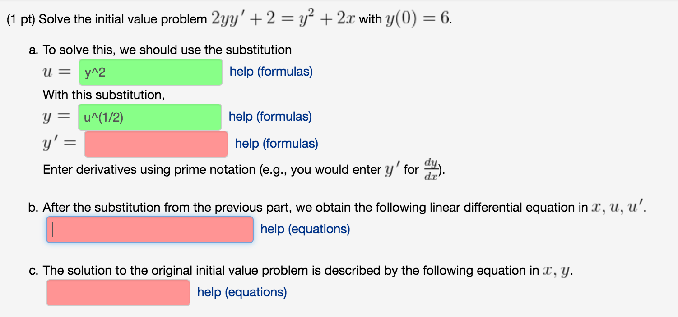Click the first green substitution answer box
Viewport: 678px width, 317px height.
[x=151, y=72]
